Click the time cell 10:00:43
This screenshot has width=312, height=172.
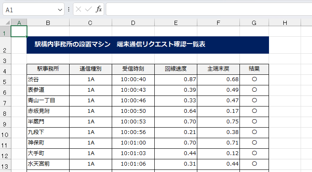coord(133,90)
